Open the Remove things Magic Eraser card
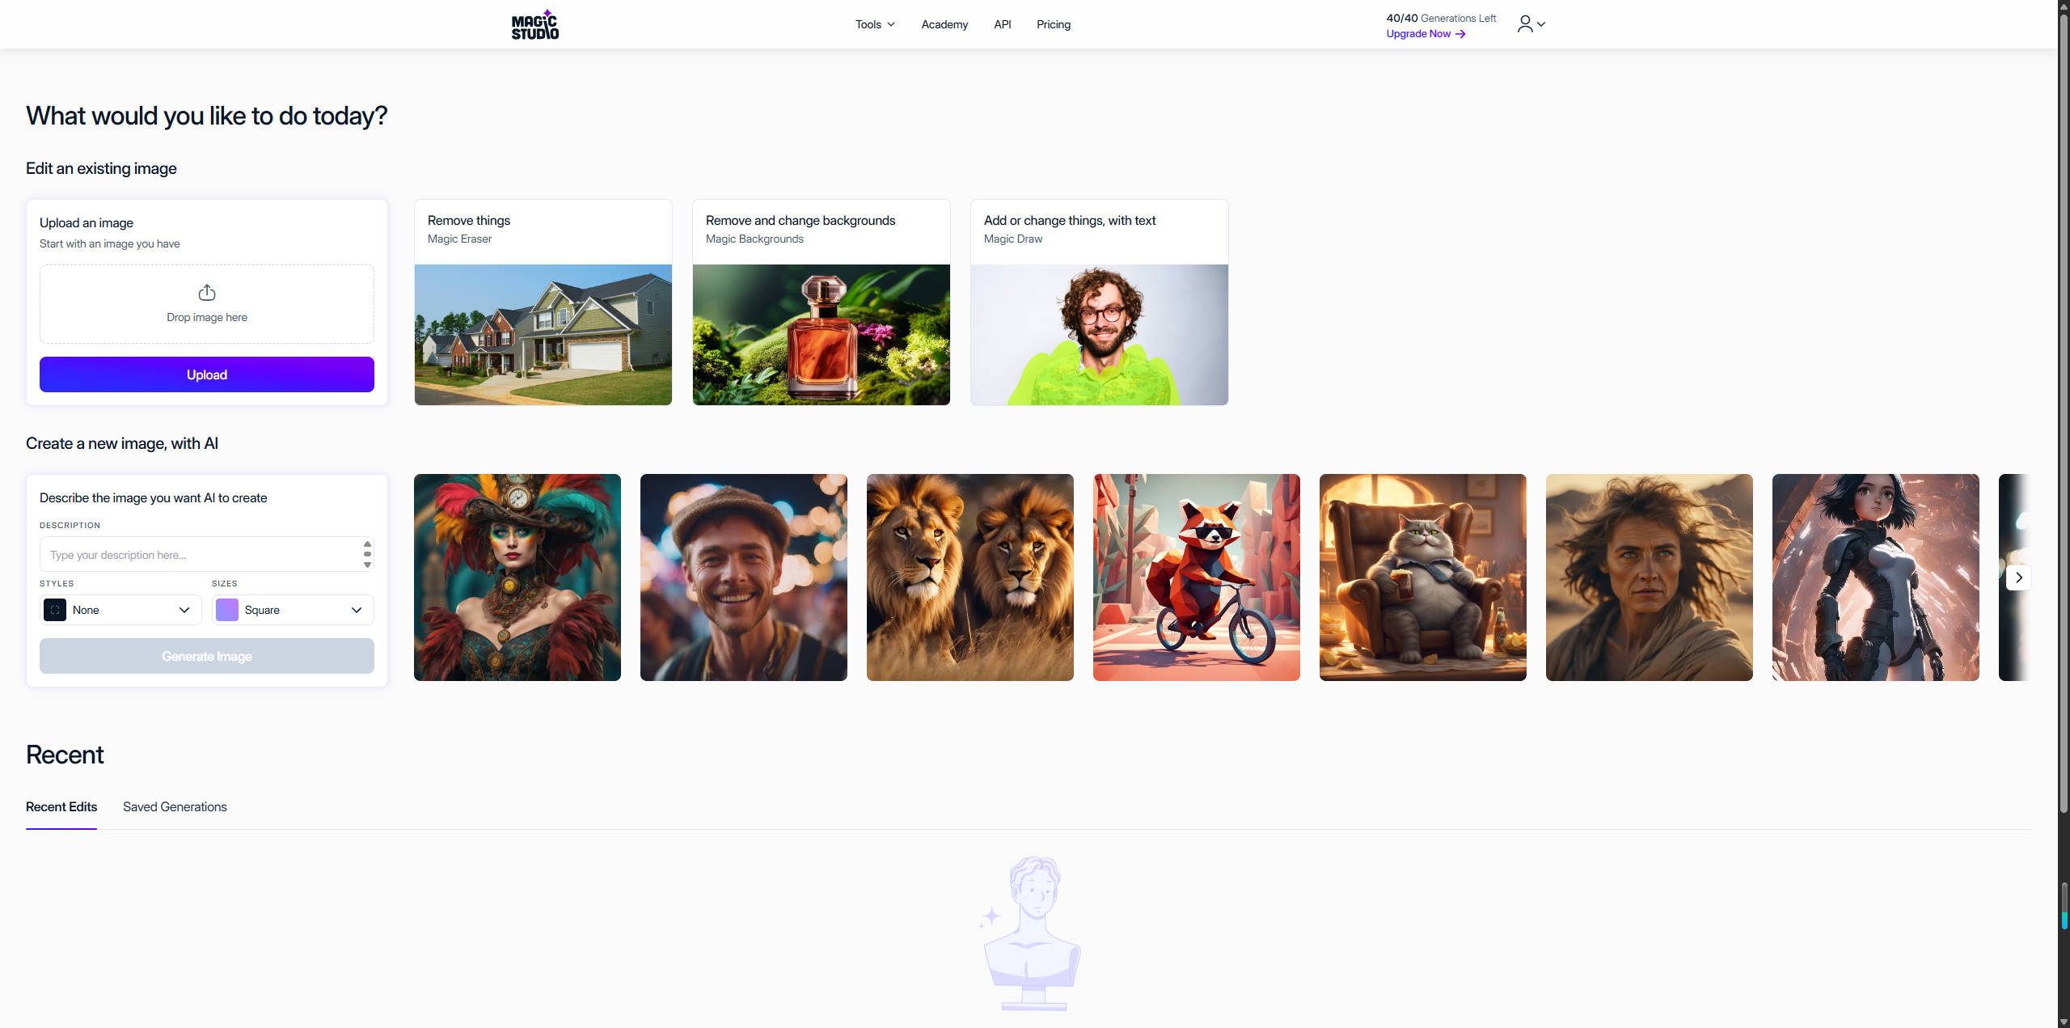The image size is (2070, 1028). (543, 302)
